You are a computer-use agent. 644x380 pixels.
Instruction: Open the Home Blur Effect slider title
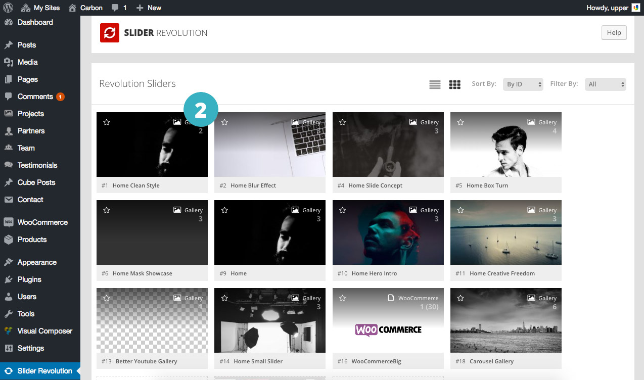click(x=253, y=185)
